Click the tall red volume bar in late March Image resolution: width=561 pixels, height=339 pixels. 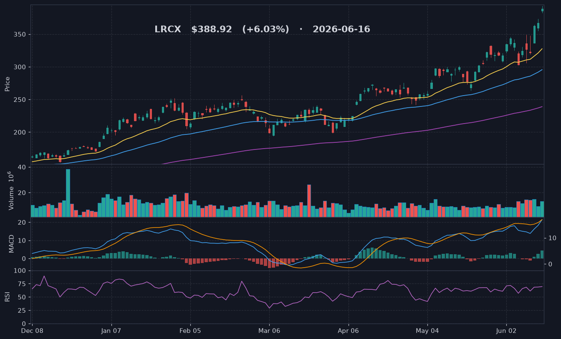pyautogui.click(x=309, y=201)
